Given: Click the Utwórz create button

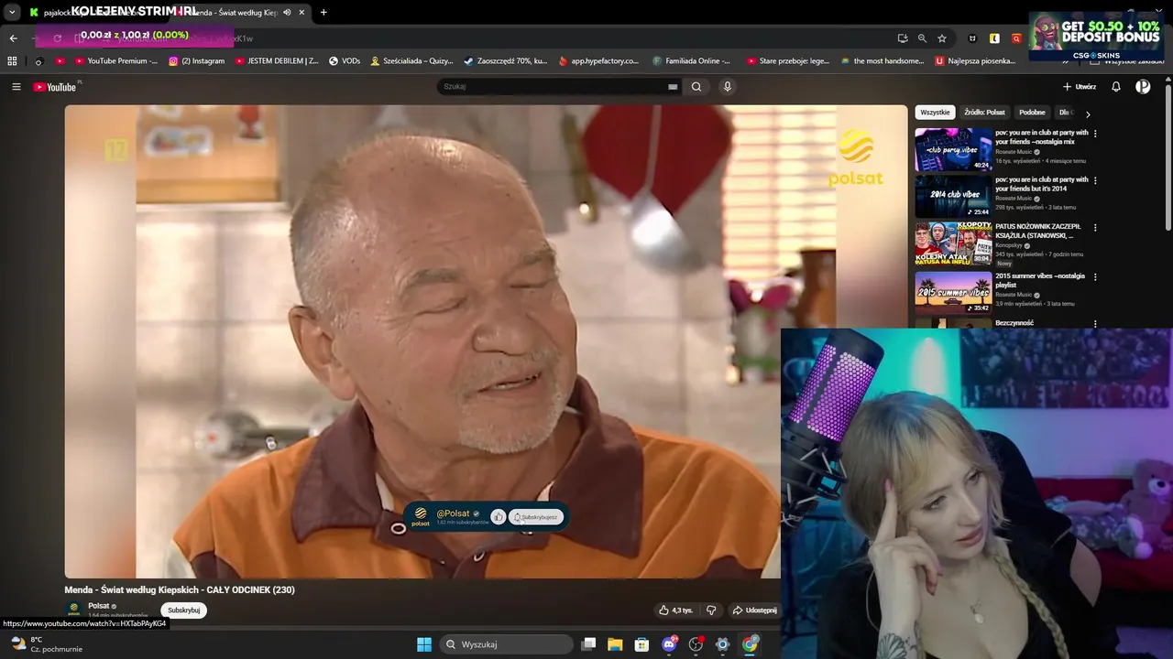Looking at the screenshot, I should click(x=1079, y=87).
